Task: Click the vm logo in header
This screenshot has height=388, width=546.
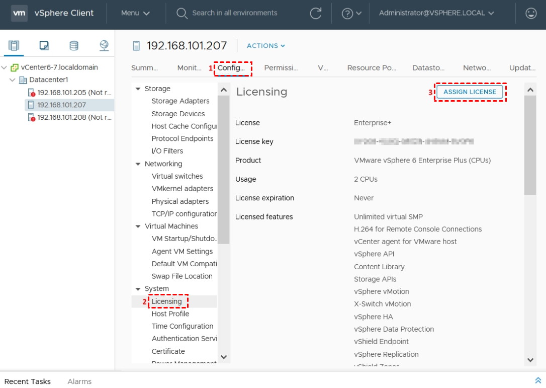Action: tap(19, 14)
